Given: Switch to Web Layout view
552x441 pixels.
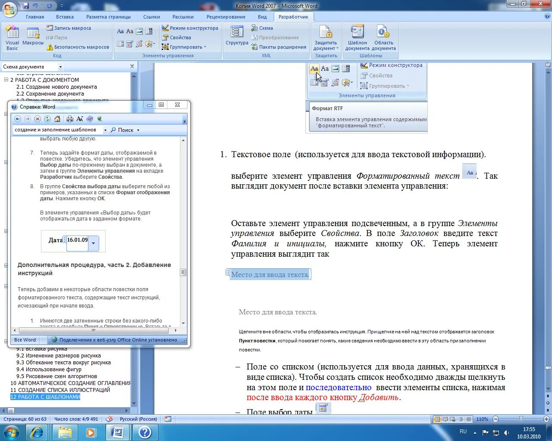Looking at the screenshot, I should (x=452, y=419).
